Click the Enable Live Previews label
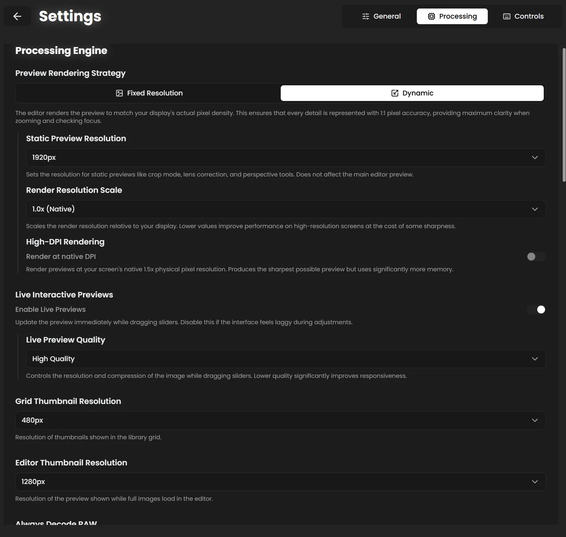Screen dimensions: 566x537 (x=51, y=310)
